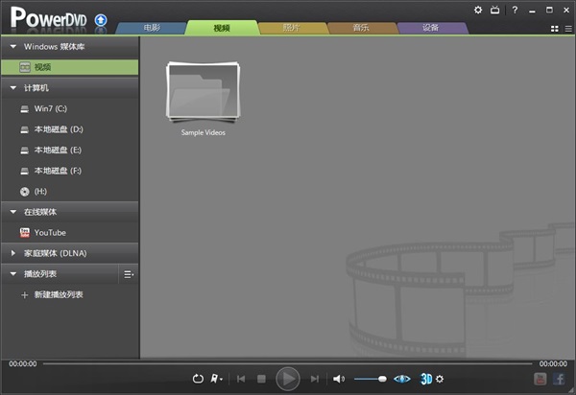Collapse the 在线媒体 section
The width and height of the screenshot is (576, 395).
[13, 212]
